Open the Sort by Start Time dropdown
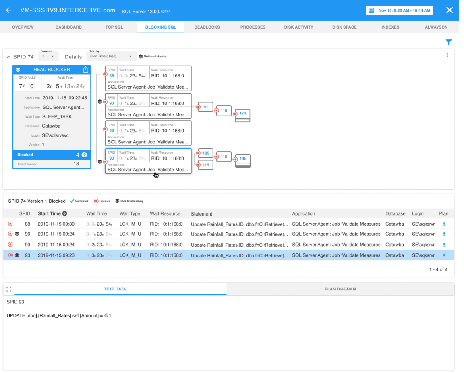Screen dimensions: 464x373 111,56
